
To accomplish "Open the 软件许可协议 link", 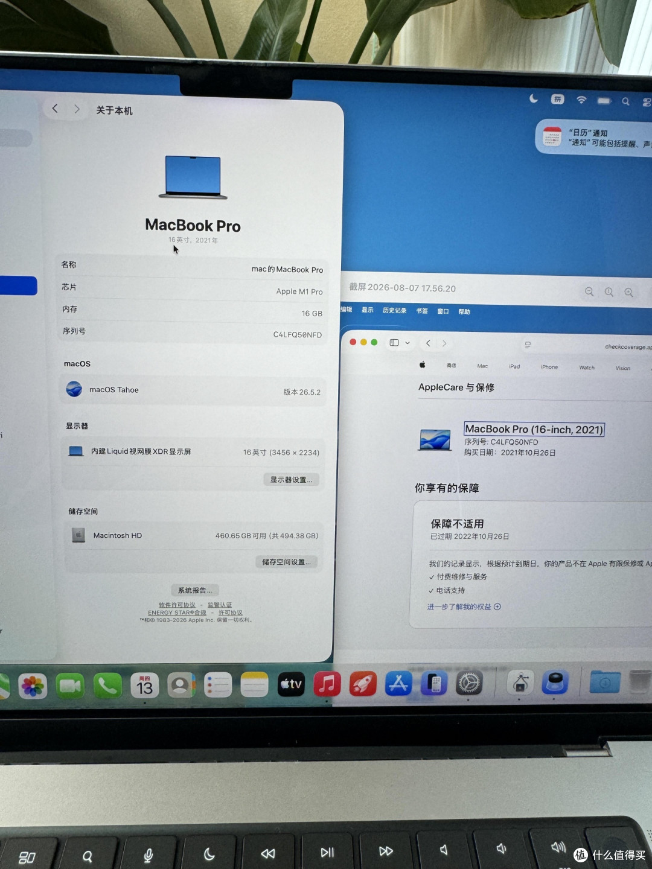I will click(x=177, y=605).
